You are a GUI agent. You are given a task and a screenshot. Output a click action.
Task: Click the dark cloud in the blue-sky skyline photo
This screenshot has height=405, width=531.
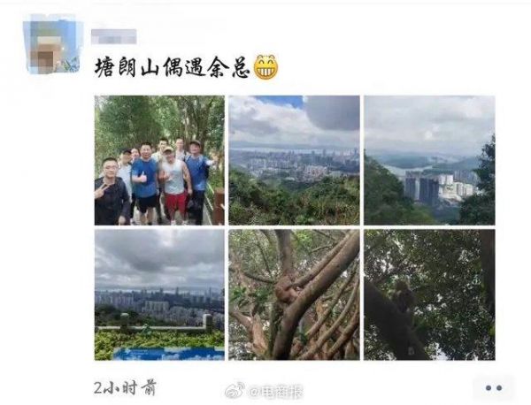pos(333,112)
